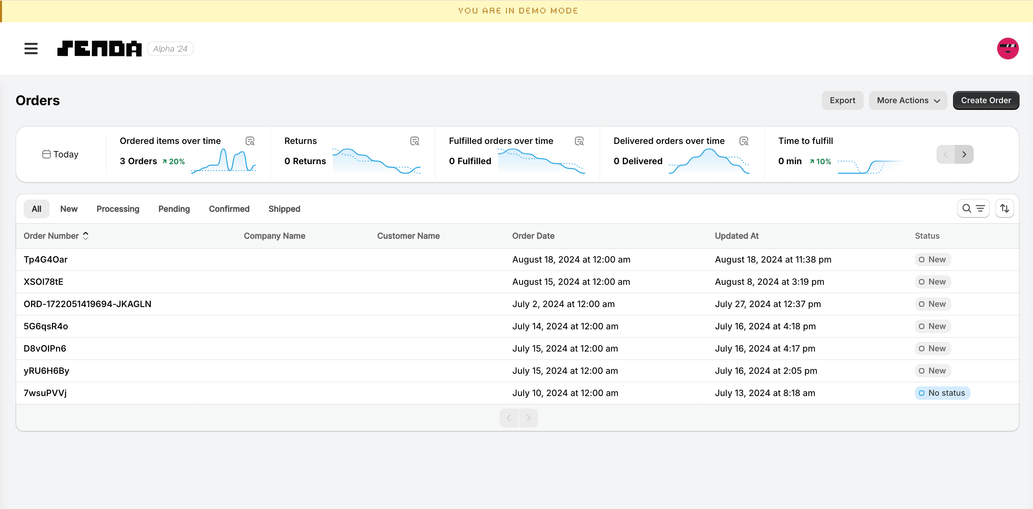Click the '0 min' Time to fulfill value
Screen dimensions: 1033x509
789,161
